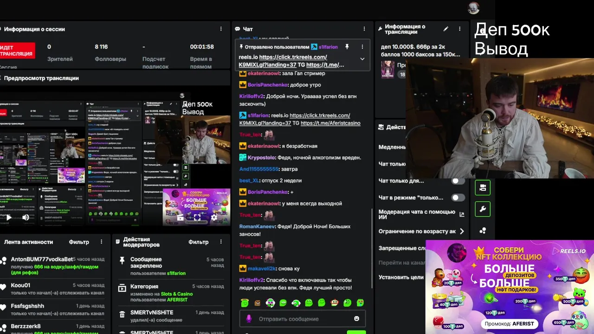Viewport: 594px width, 334px height.
Task: Click username RomanKaneev in chat
Action: pyautogui.click(x=257, y=227)
